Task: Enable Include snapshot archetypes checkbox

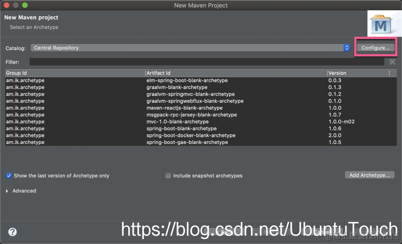Action: pyautogui.click(x=168, y=176)
